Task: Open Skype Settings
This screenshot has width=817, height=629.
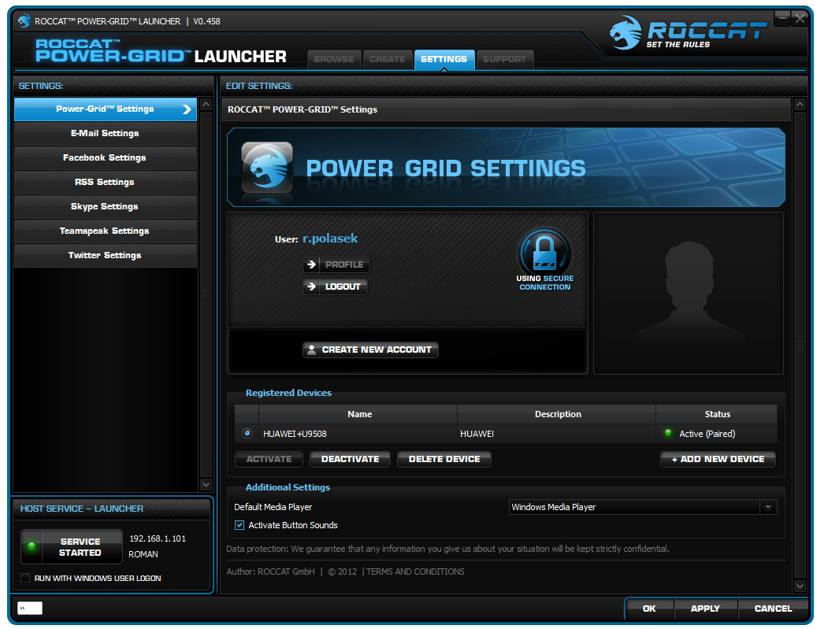Action: 106,207
